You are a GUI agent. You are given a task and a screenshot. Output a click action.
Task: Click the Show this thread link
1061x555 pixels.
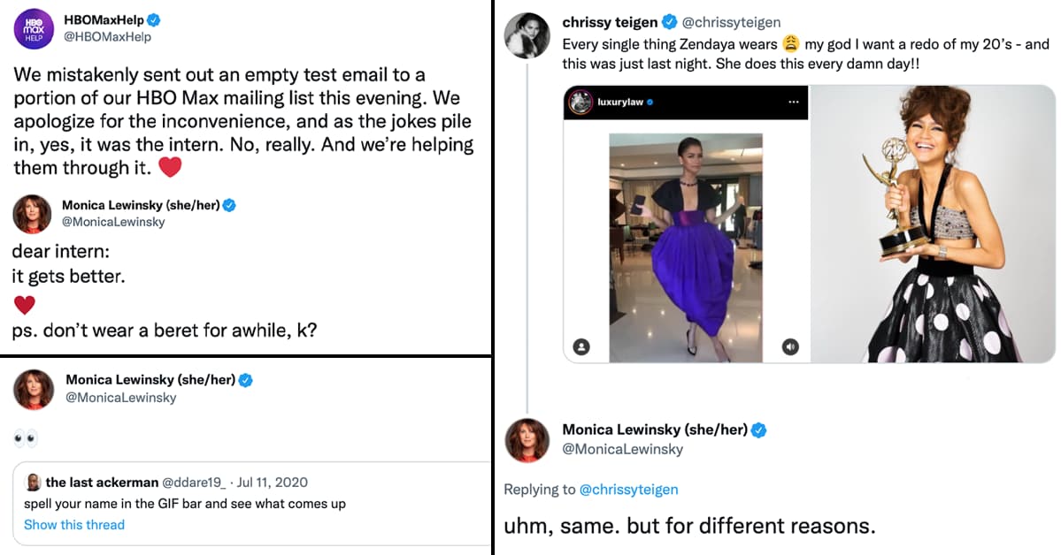click(x=74, y=525)
